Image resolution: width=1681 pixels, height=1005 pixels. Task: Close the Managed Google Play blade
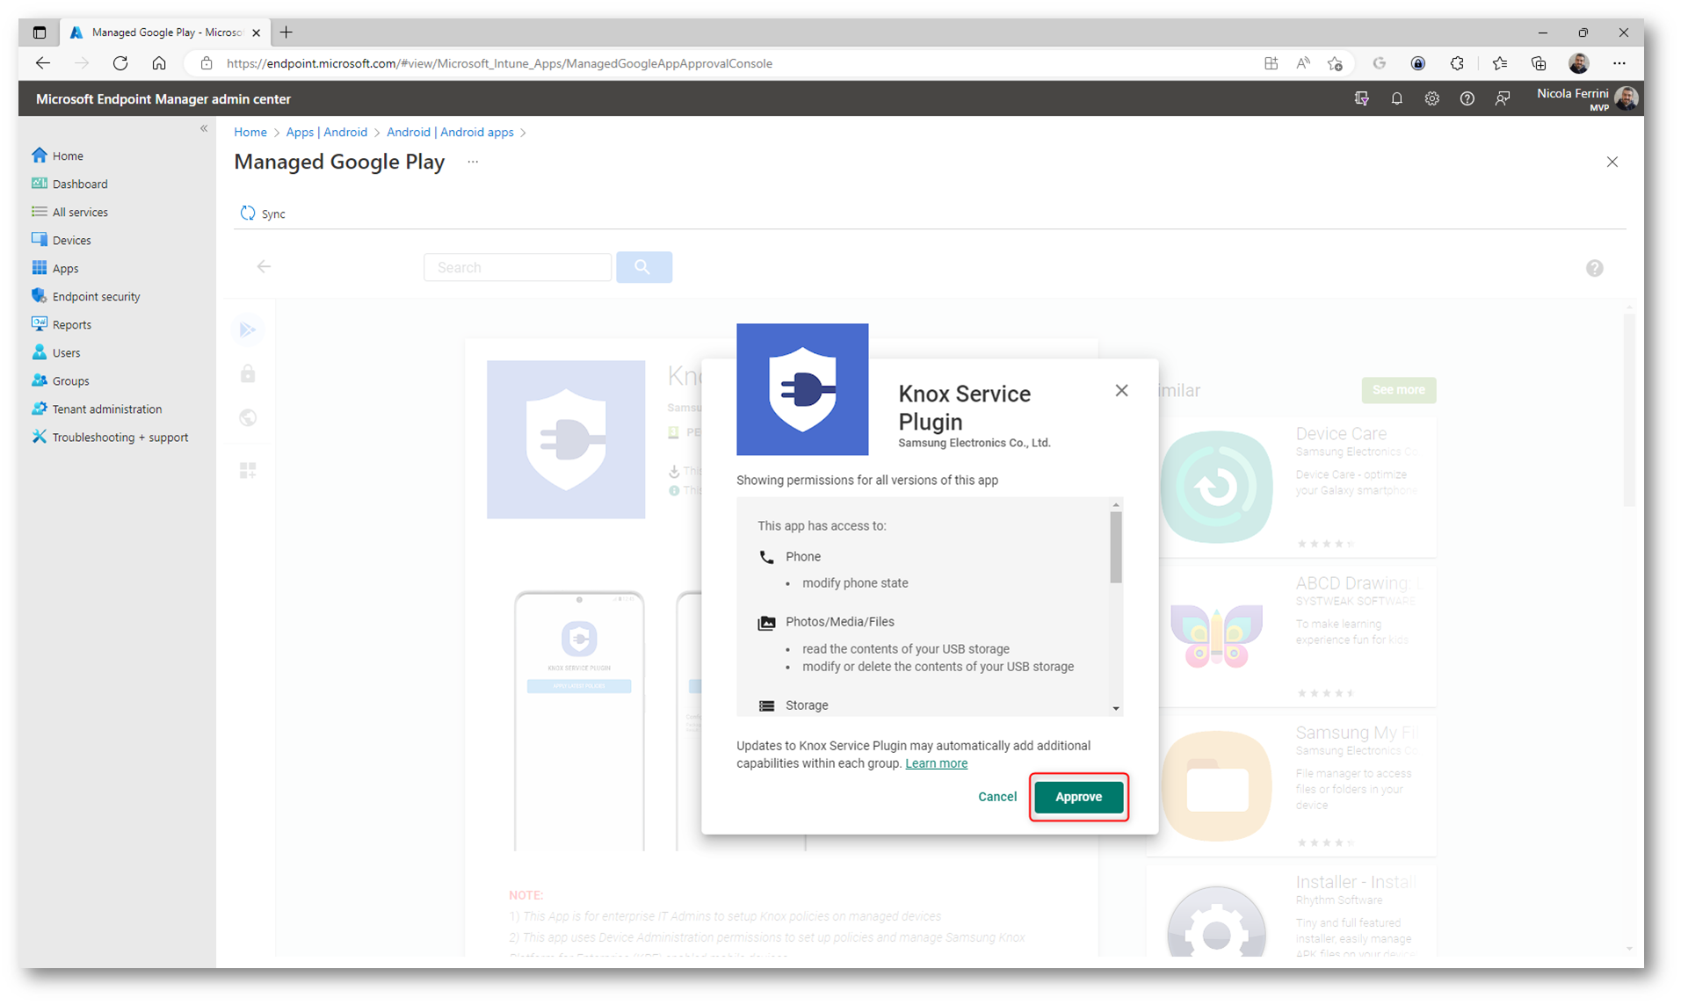click(1612, 162)
